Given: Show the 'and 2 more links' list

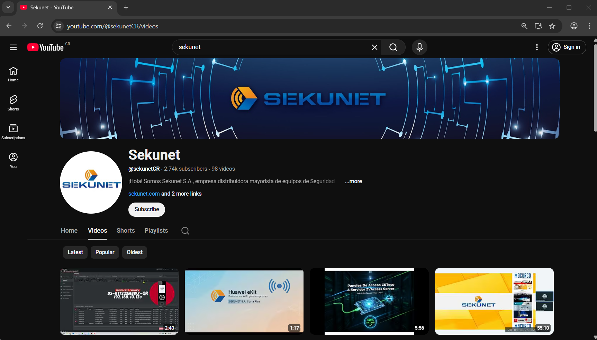Looking at the screenshot, I should [x=181, y=194].
